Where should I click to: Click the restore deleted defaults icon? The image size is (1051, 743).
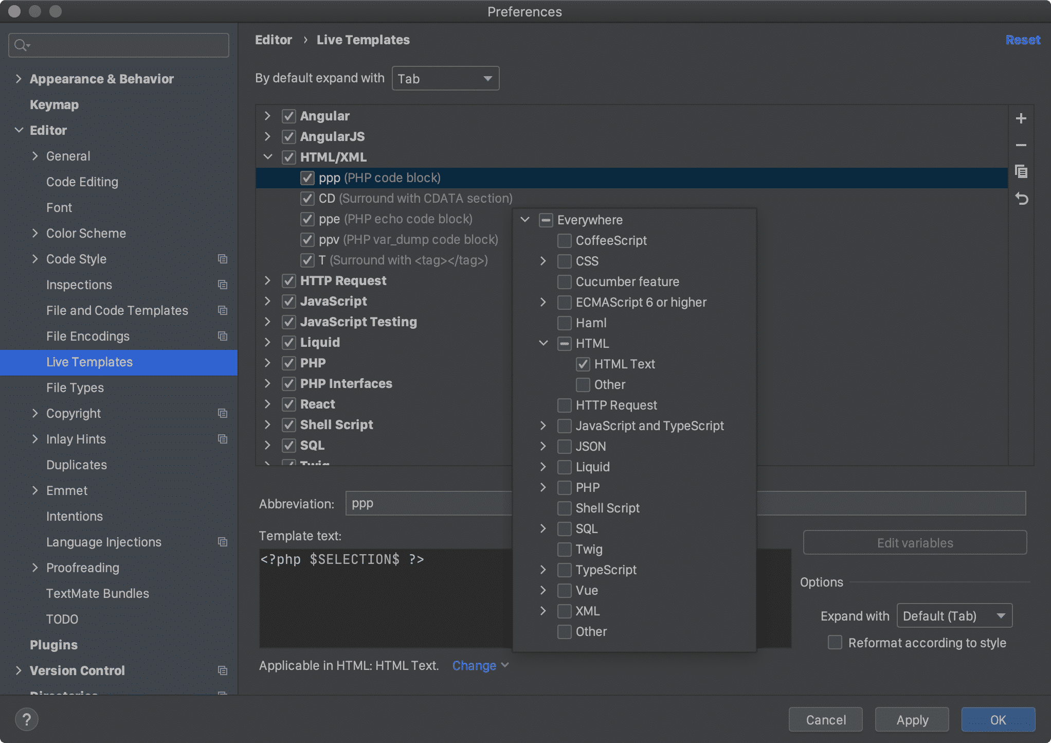pos(1021,199)
